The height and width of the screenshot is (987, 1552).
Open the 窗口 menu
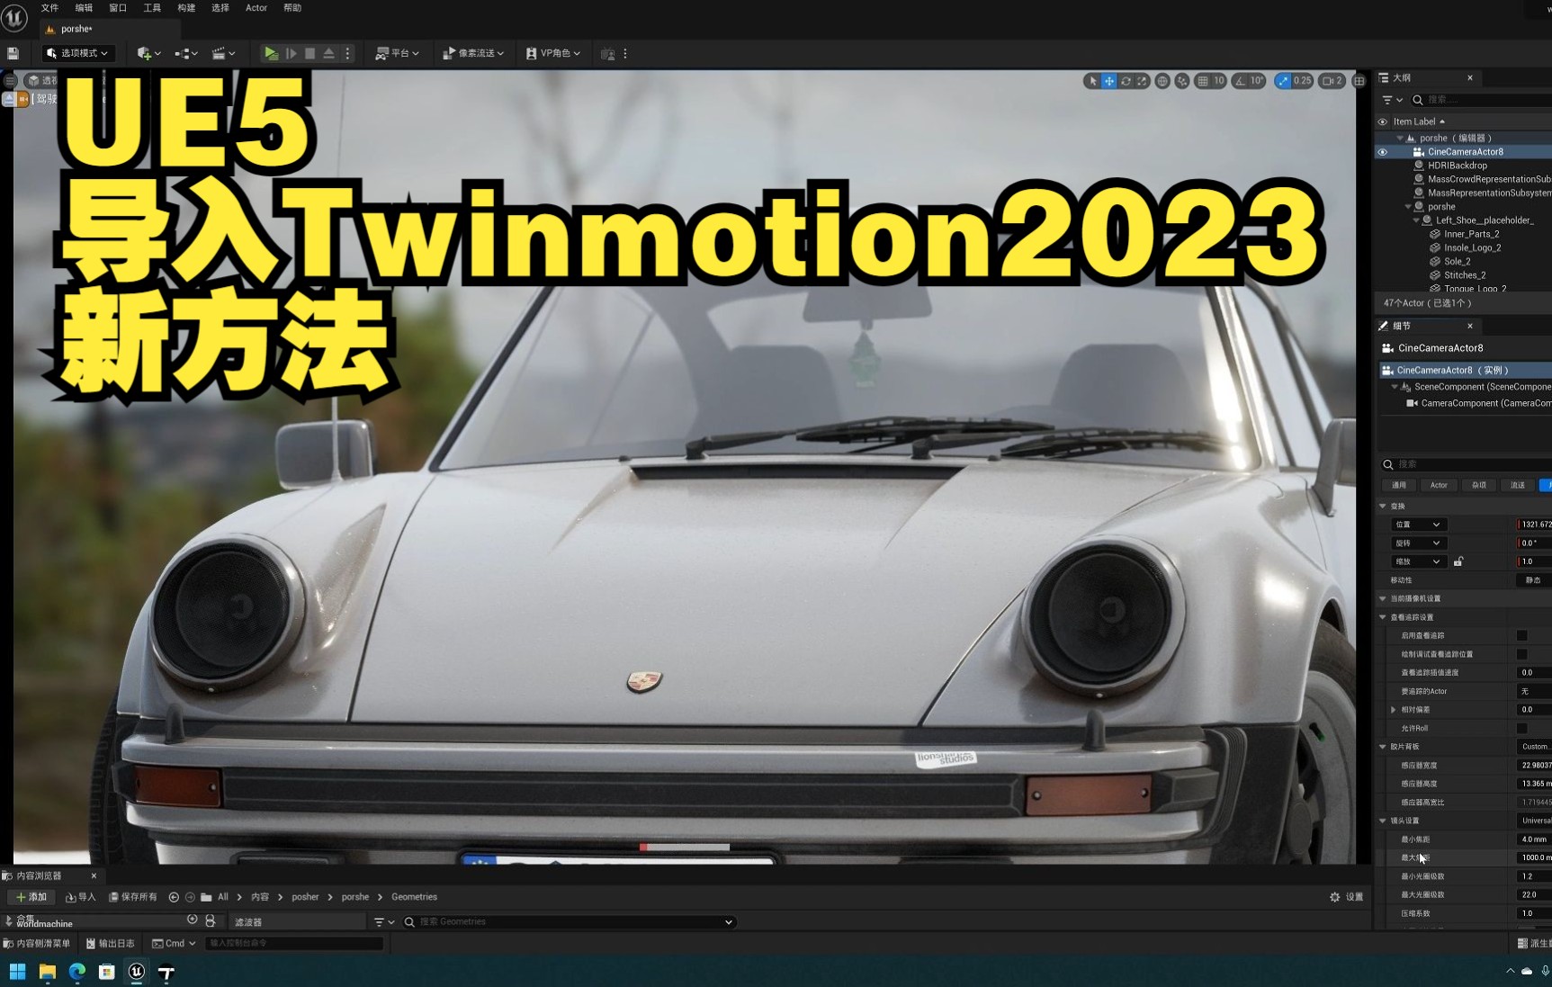pos(117,7)
